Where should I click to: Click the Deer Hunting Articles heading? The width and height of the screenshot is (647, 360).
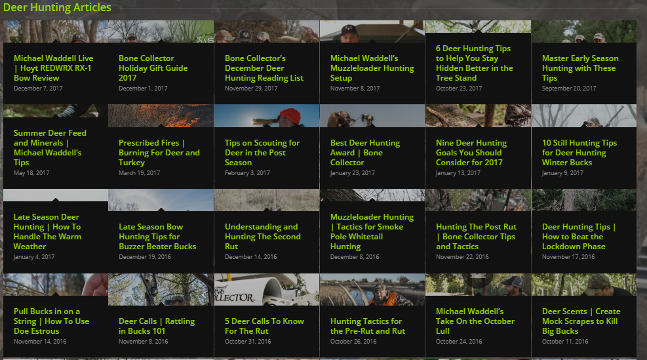(57, 7)
